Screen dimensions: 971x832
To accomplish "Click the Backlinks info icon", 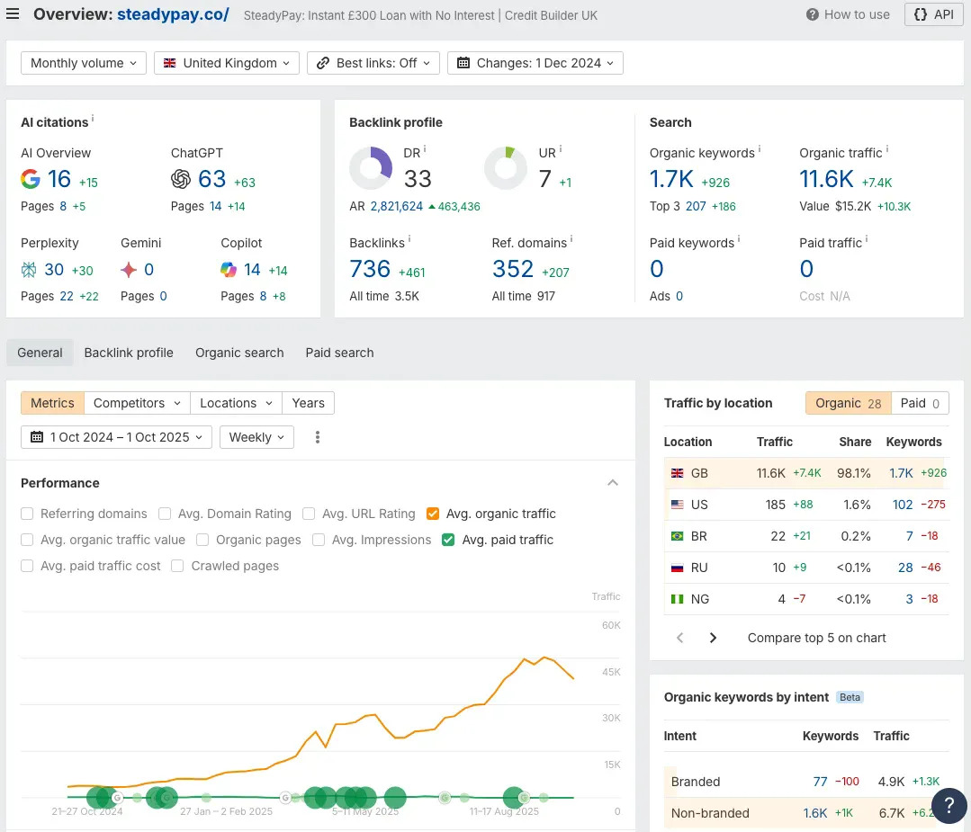I will tap(409, 238).
